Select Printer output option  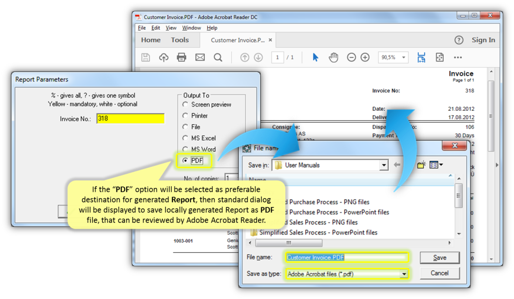point(185,116)
